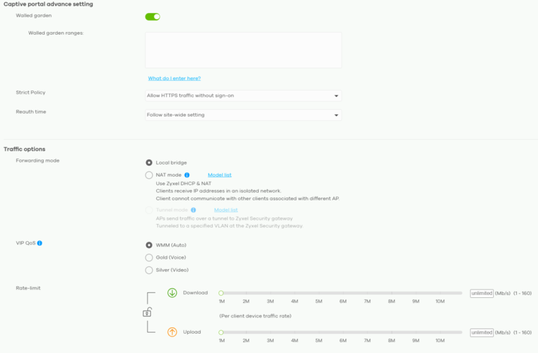The height and width of the screenshot is (353, 538).
Task: Click the green Download arrow icon
Action: tap(172, 293)
